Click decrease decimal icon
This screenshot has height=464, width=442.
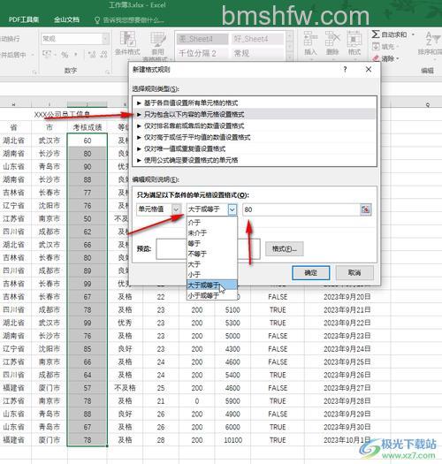coord(103,55)
